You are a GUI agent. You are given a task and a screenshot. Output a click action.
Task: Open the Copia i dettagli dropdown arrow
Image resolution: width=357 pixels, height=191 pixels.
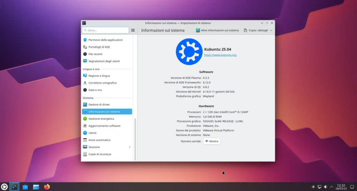(x=271, y=30)
